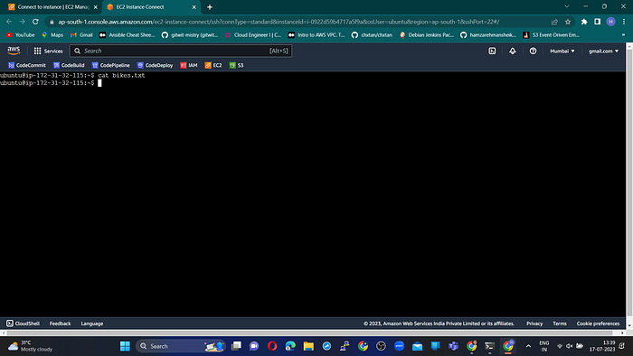Expand the Mumbai region dropdown
This screenshot has height=356, width=633.
(562, 51)
